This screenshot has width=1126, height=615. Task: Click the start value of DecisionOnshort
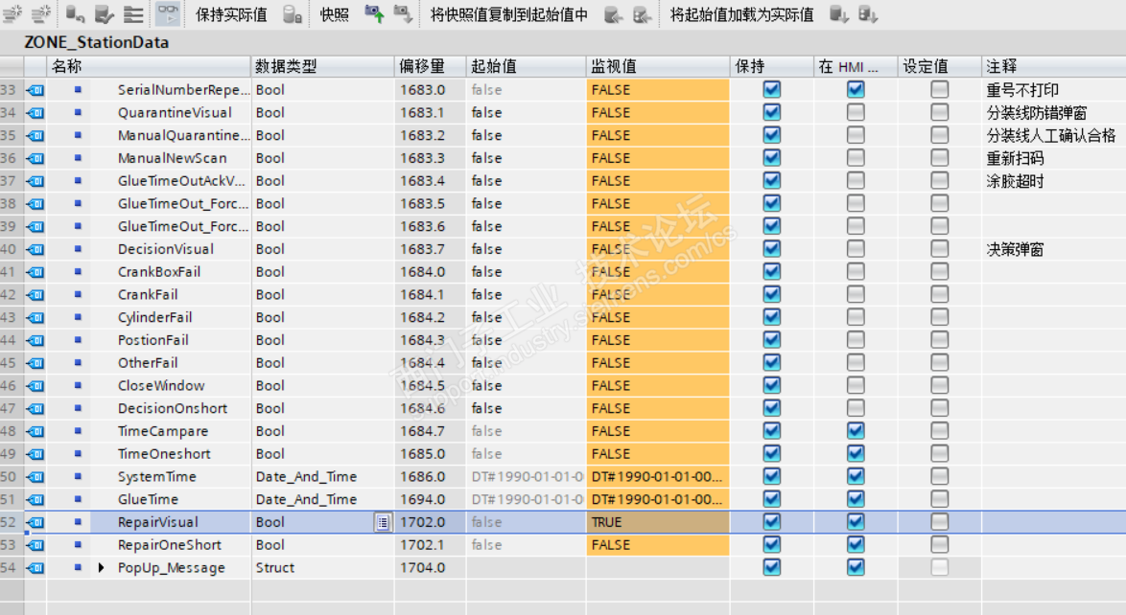point(487,408)
